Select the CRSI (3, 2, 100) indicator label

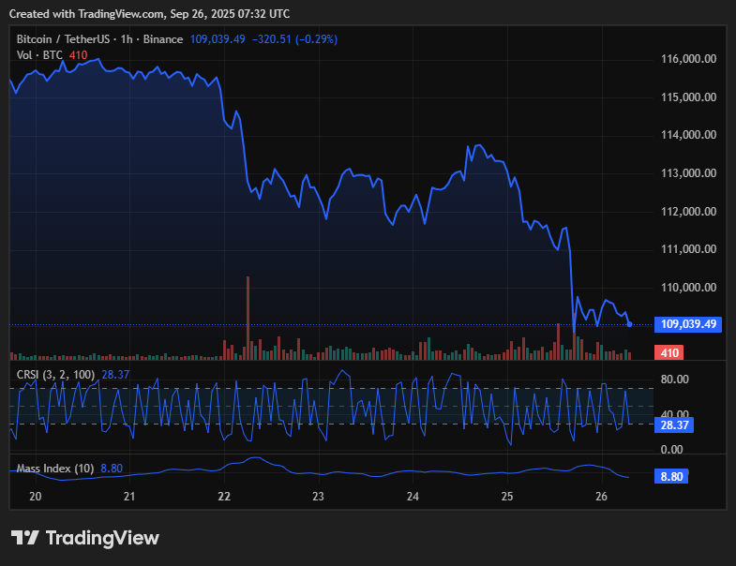pyautogui.click(x=56, y=375)
